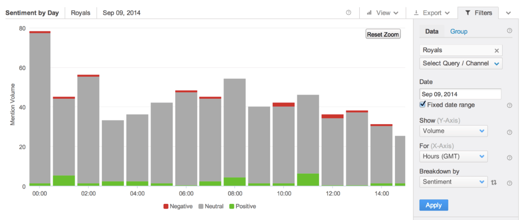
Task: Click the swap axes icon beside Sentiment
Action: coord(494,182)
